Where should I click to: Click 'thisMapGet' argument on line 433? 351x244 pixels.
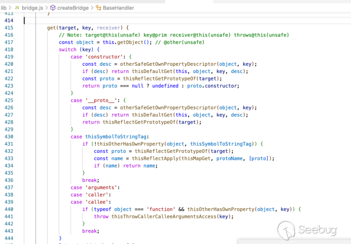[x=196, y=158]
